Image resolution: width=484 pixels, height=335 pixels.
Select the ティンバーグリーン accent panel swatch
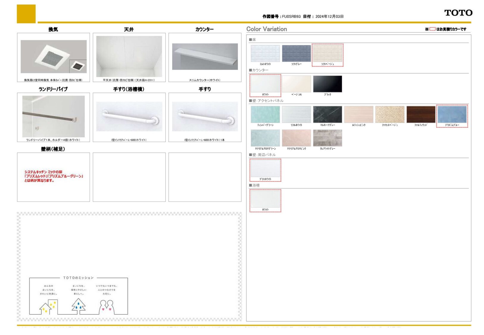point(265,114)
